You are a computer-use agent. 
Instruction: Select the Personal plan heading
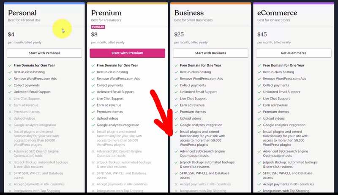coord(22,13)
